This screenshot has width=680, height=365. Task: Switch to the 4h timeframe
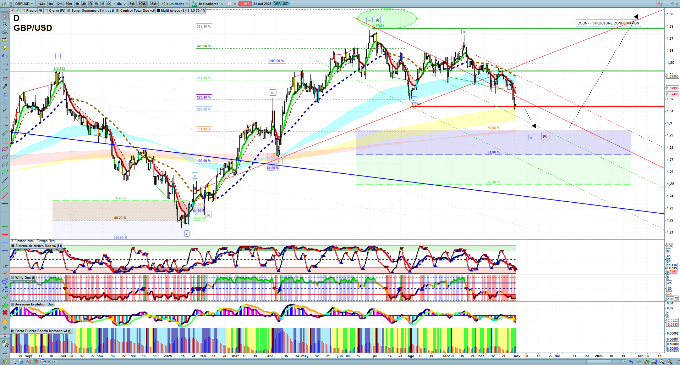84,4
